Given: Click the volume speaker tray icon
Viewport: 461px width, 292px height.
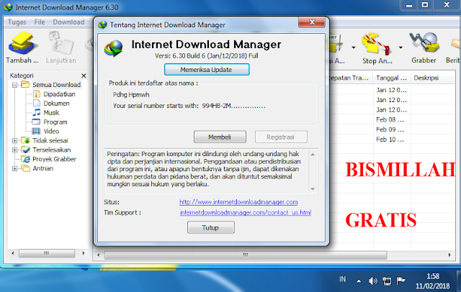Looking at the screenshot, I should (372, 280).
